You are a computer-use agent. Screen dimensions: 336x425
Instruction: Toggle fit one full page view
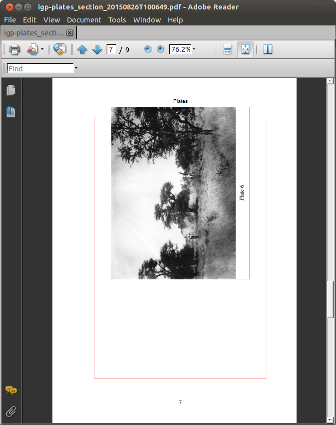pyautogui.click(x=245, y=49)
